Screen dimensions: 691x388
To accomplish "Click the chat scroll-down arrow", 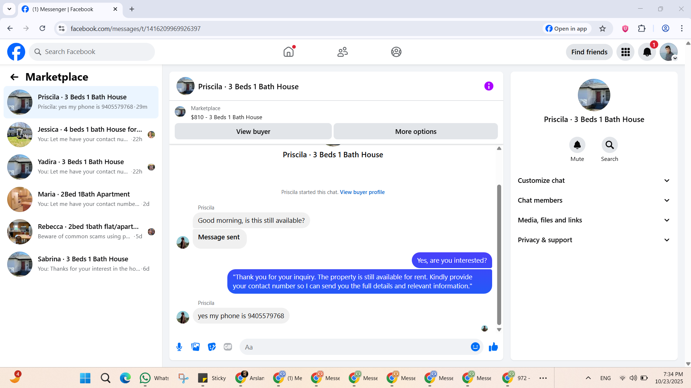I will click(x=499, y=330).
